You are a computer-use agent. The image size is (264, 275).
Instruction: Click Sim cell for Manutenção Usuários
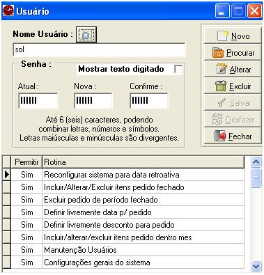pyautogui.click(x=26, y=250)
